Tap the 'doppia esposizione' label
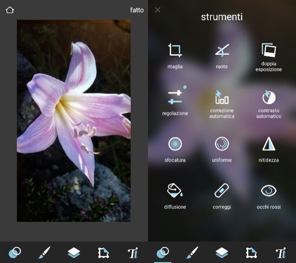Image resolution: width=296 pixels, height=263 pixels. pyautogui.click(x=269, y=66)
